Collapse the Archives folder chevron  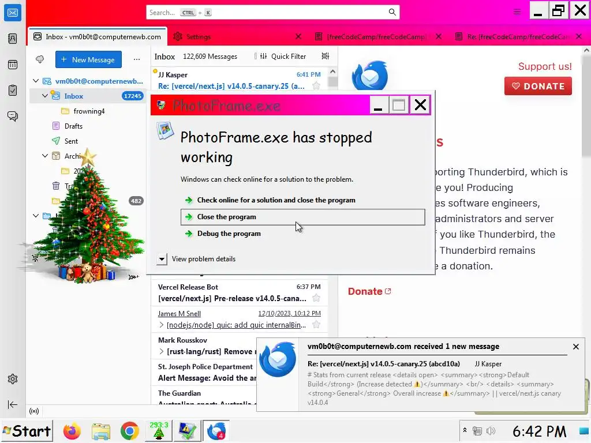click(45, 156)
